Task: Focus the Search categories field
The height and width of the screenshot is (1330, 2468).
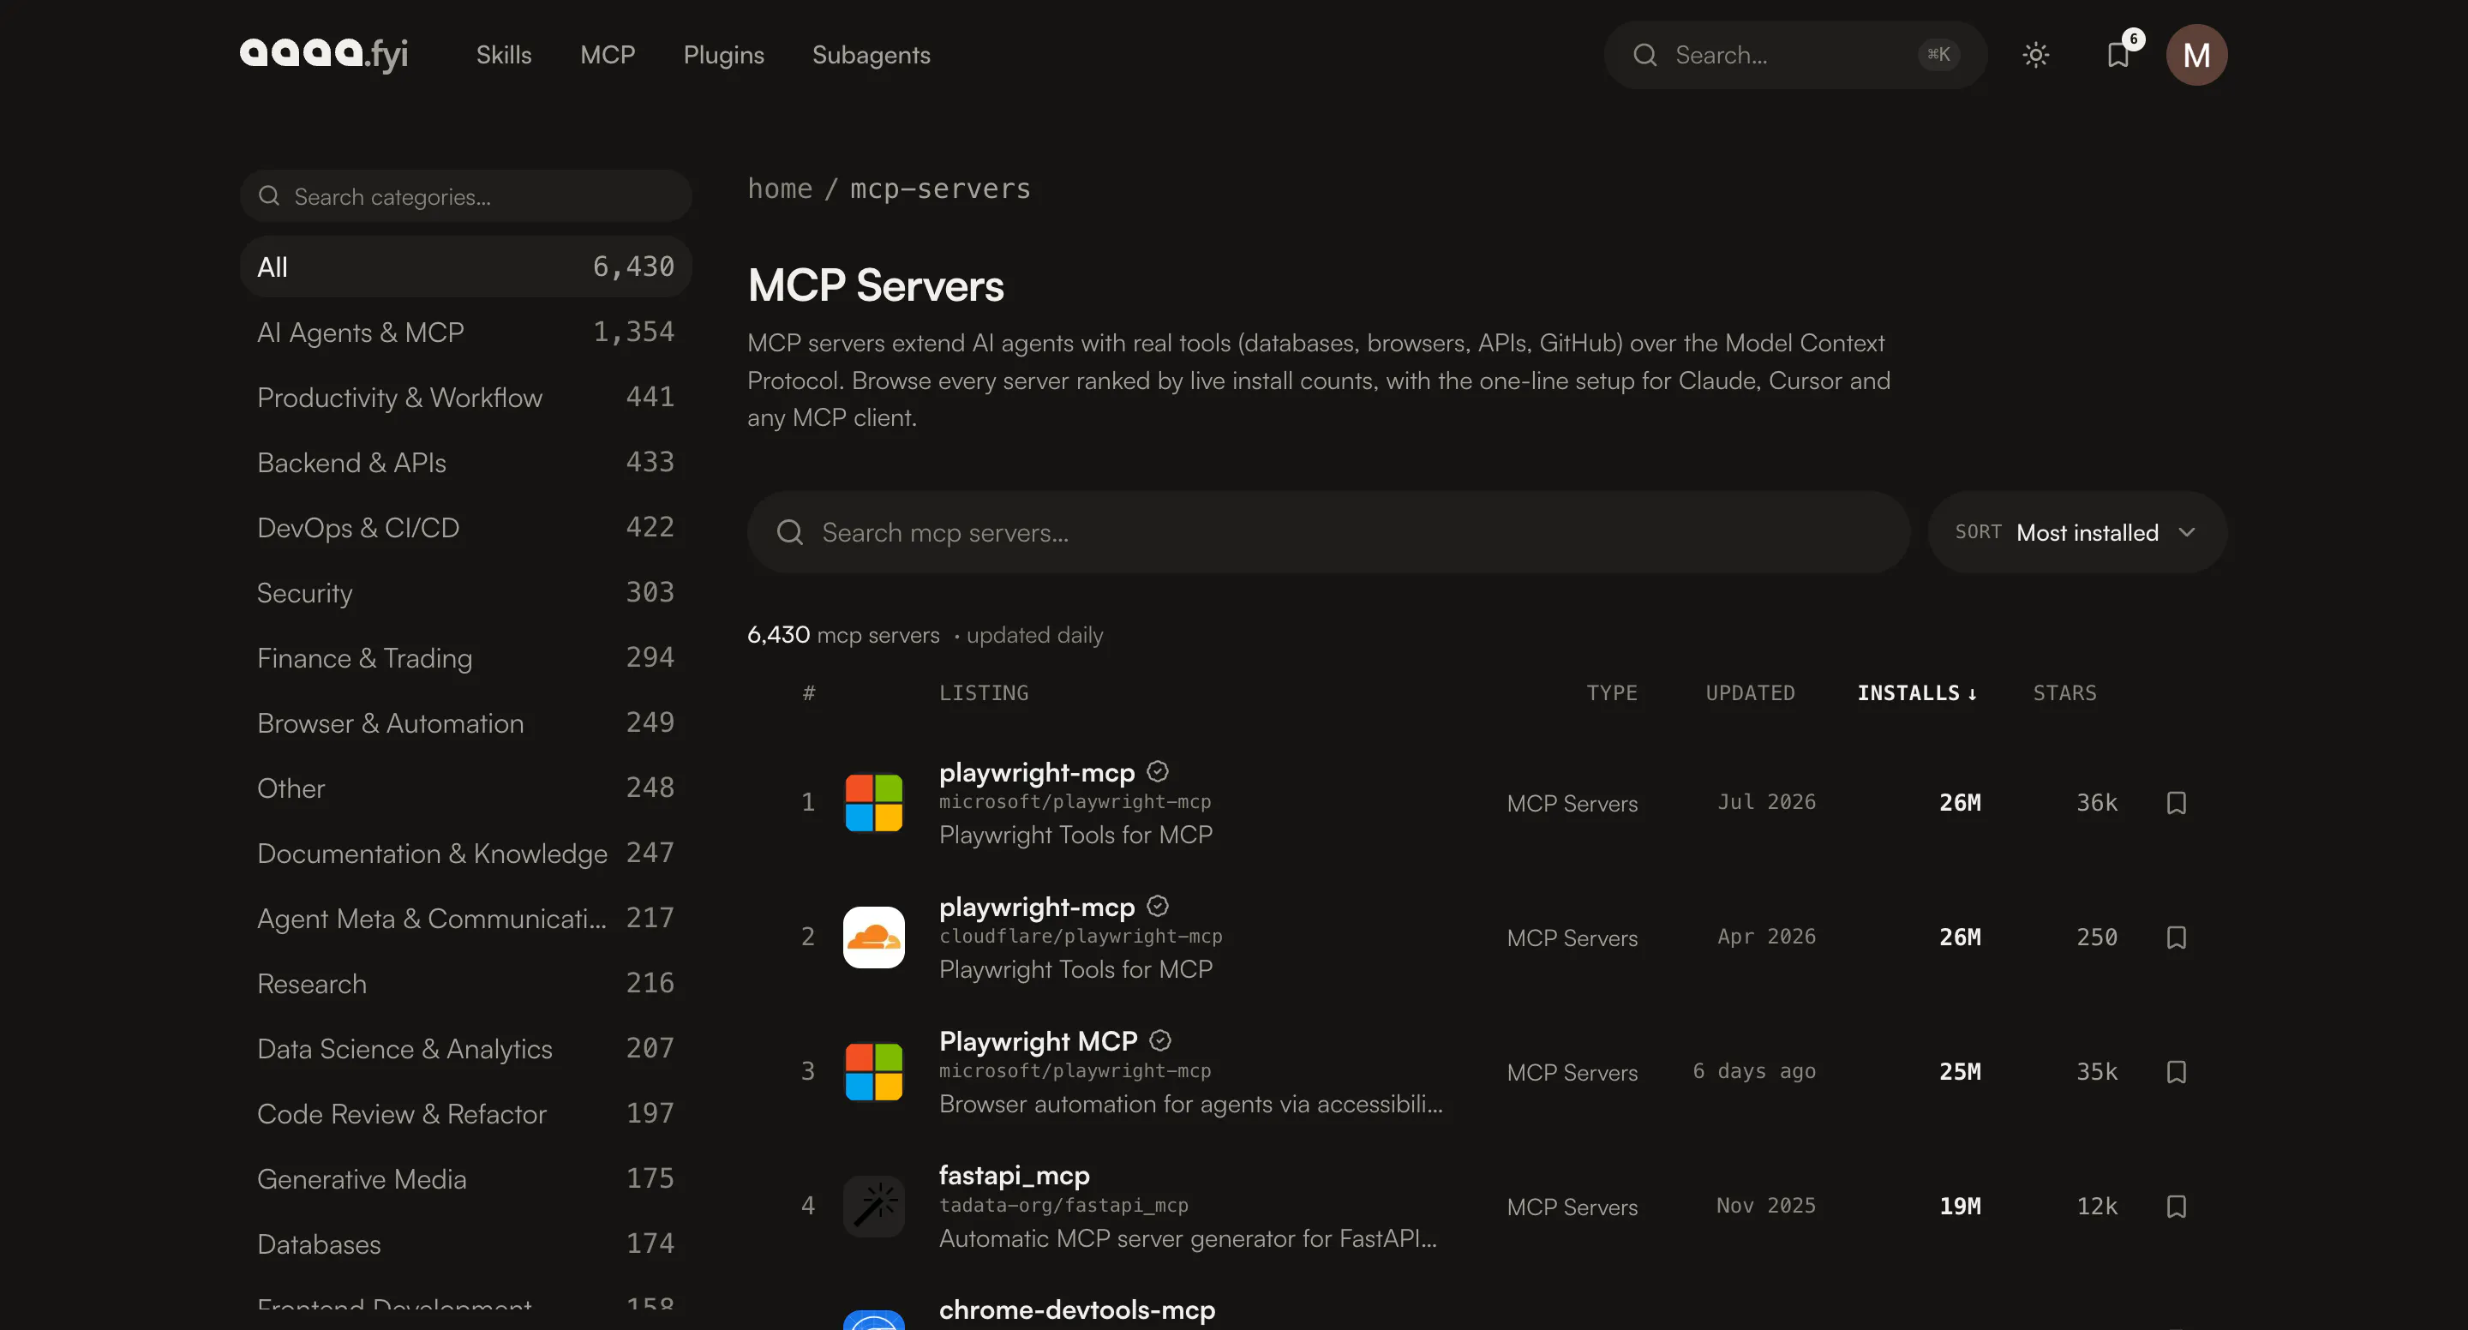Action: point(465,196)
